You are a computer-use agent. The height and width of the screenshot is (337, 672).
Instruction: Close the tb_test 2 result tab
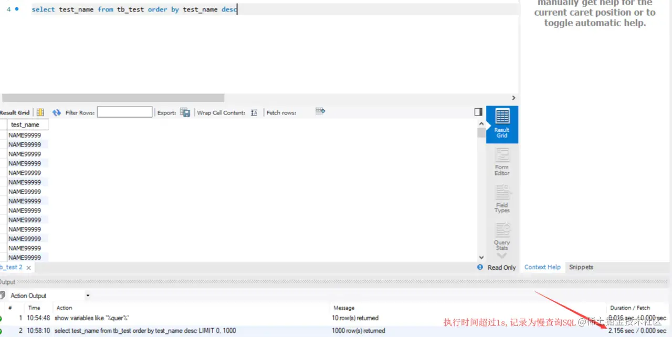coord(28,268)
